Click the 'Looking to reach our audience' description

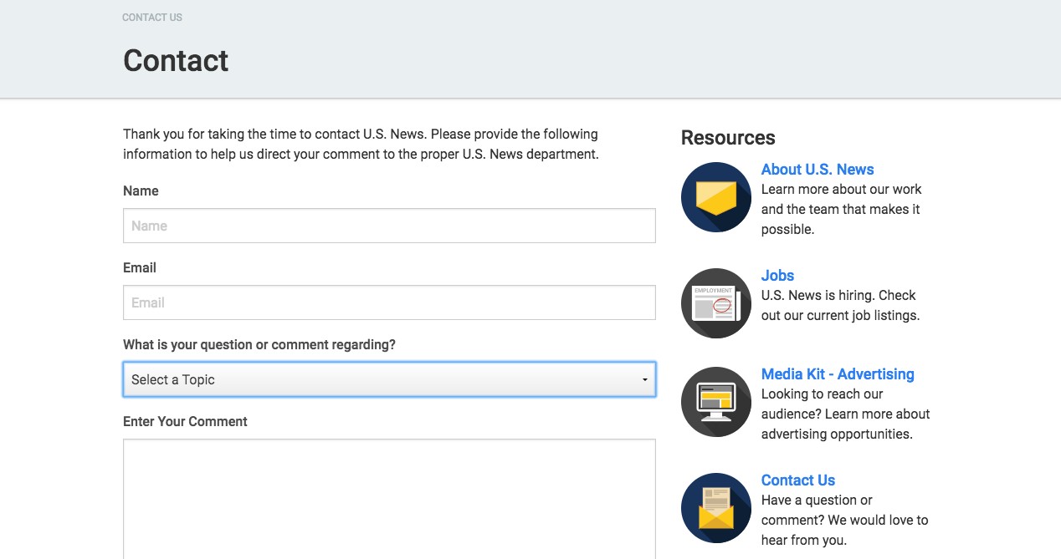click(x=846, y=414)
